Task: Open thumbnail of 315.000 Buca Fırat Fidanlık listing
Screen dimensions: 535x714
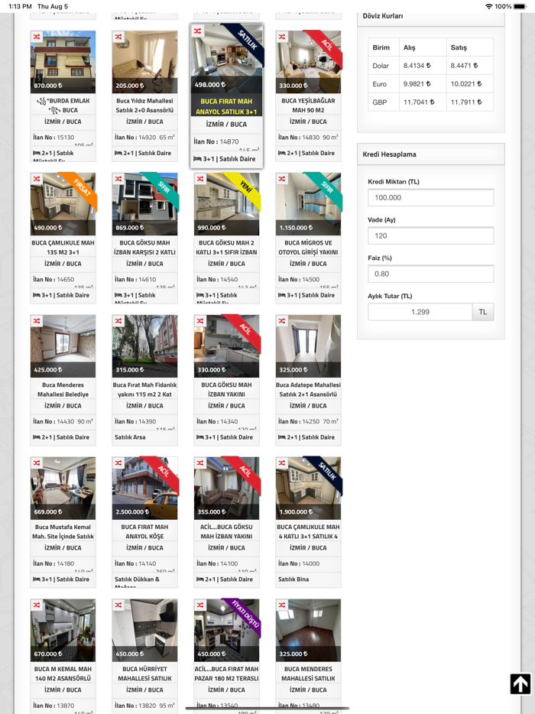Action: point(144,345)
